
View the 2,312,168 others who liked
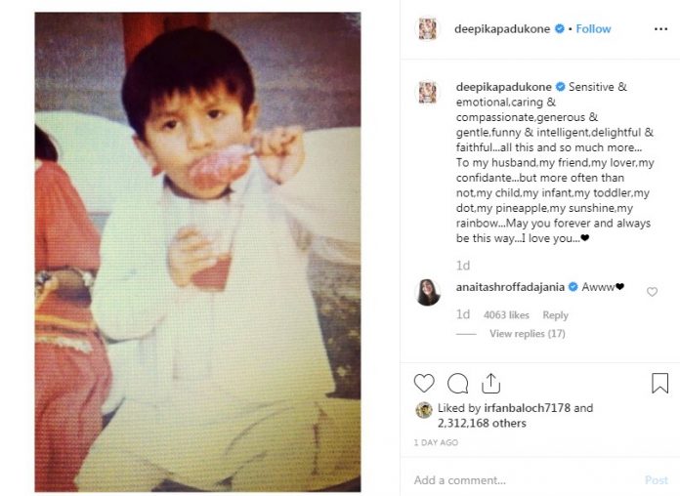point(485,424)
